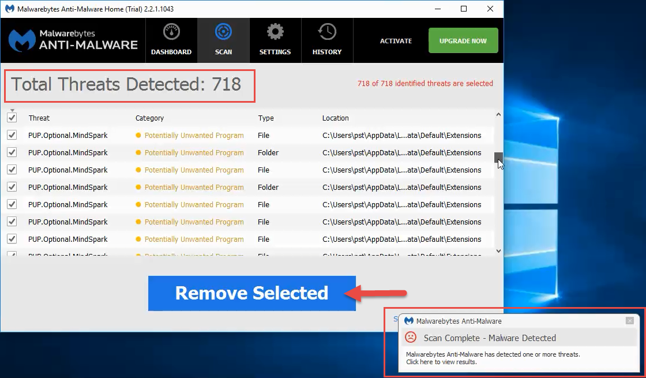Sort by the Category column header
Screen dimensions: 646x378
coord(149,118)
